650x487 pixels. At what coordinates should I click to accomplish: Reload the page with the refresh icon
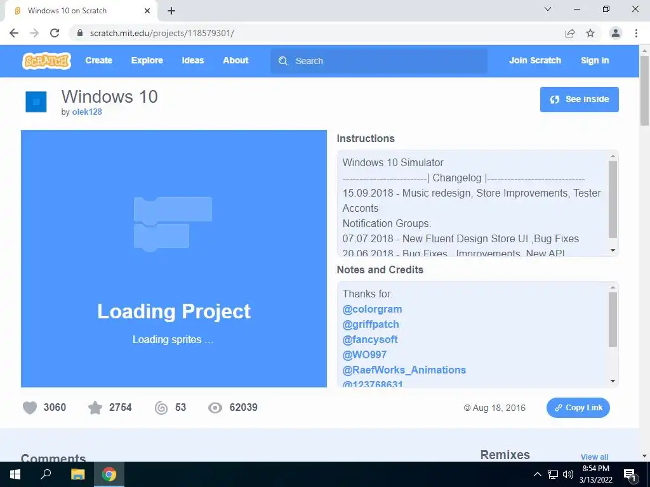(55, 33)
